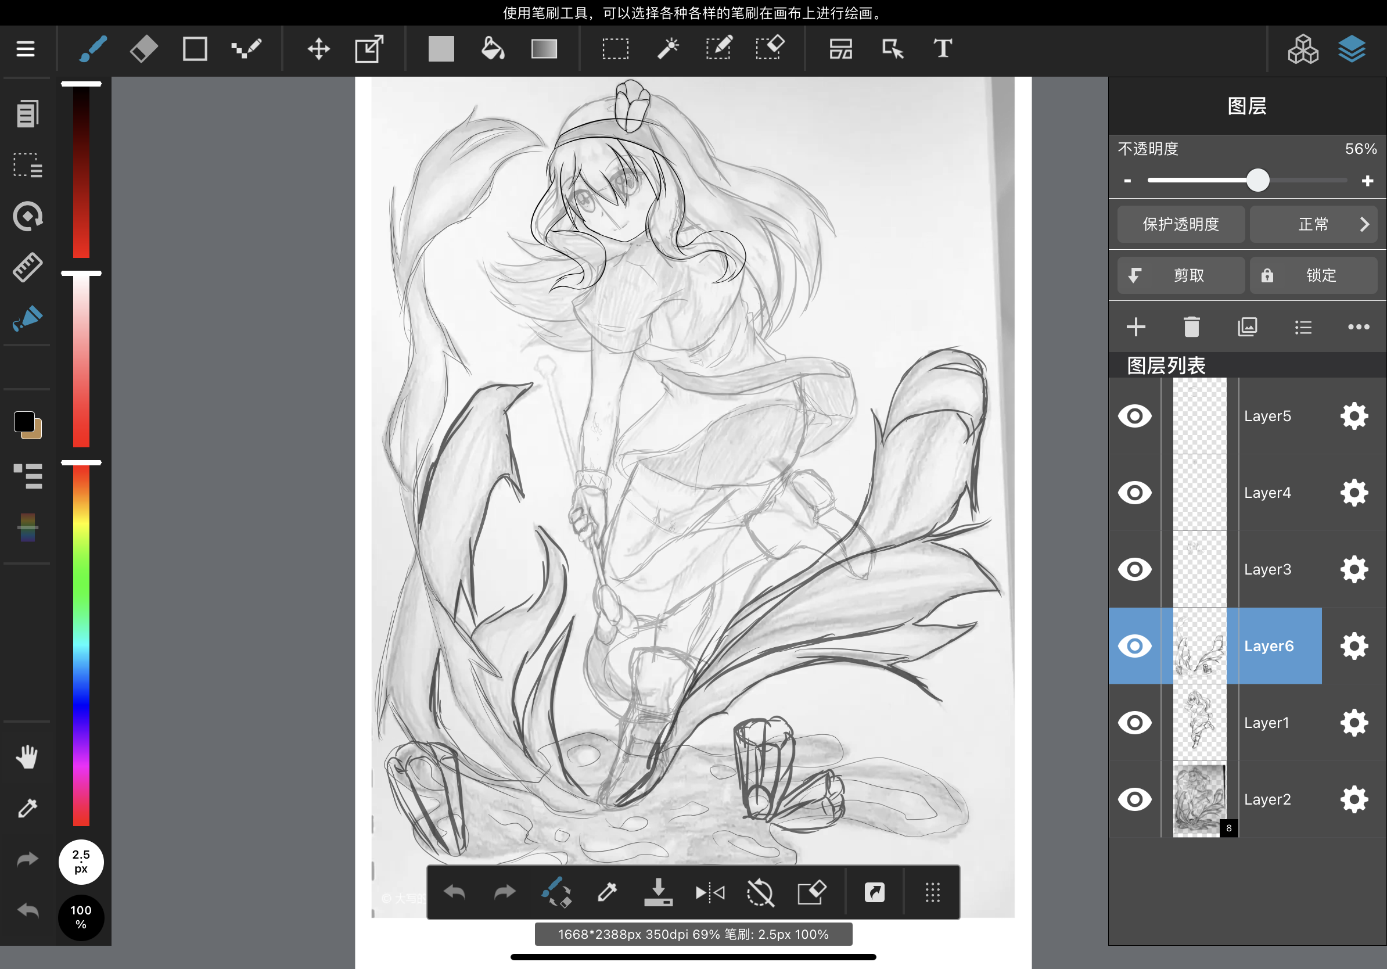This screenshot has height=969, width=1387.
Task: Toggle 剪取 clipping for layer
Action: pyautogui.click(x=1180, y=275)
